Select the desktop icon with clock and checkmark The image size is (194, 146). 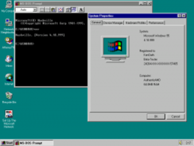(9, 43)
